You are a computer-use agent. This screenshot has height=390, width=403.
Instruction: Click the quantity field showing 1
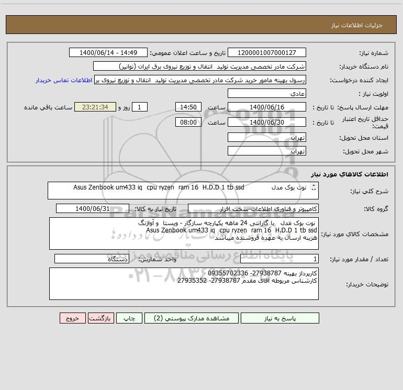tap(279, 259)
